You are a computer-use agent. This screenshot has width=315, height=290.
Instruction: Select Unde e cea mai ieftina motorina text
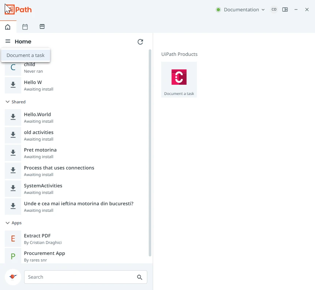[79, 204]
